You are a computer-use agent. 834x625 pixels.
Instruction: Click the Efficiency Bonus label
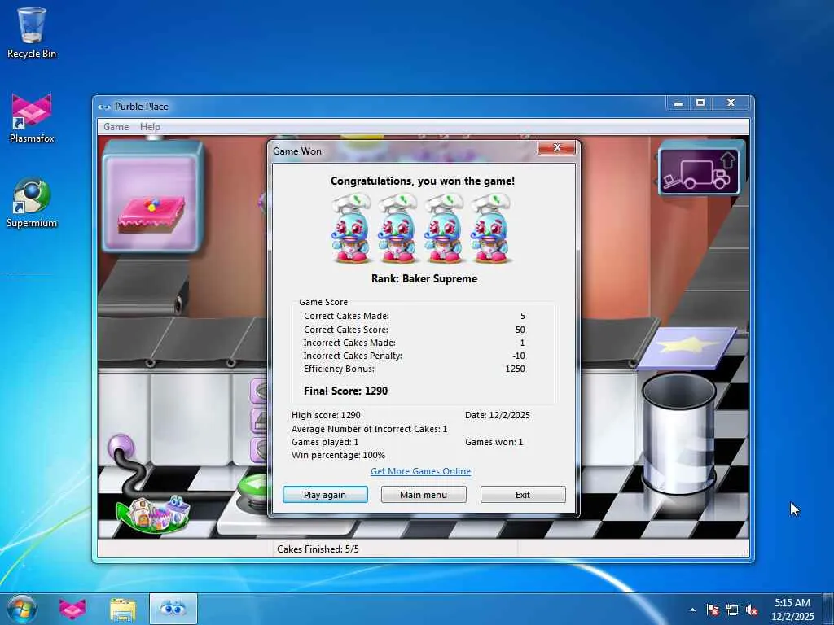(339, 369)
